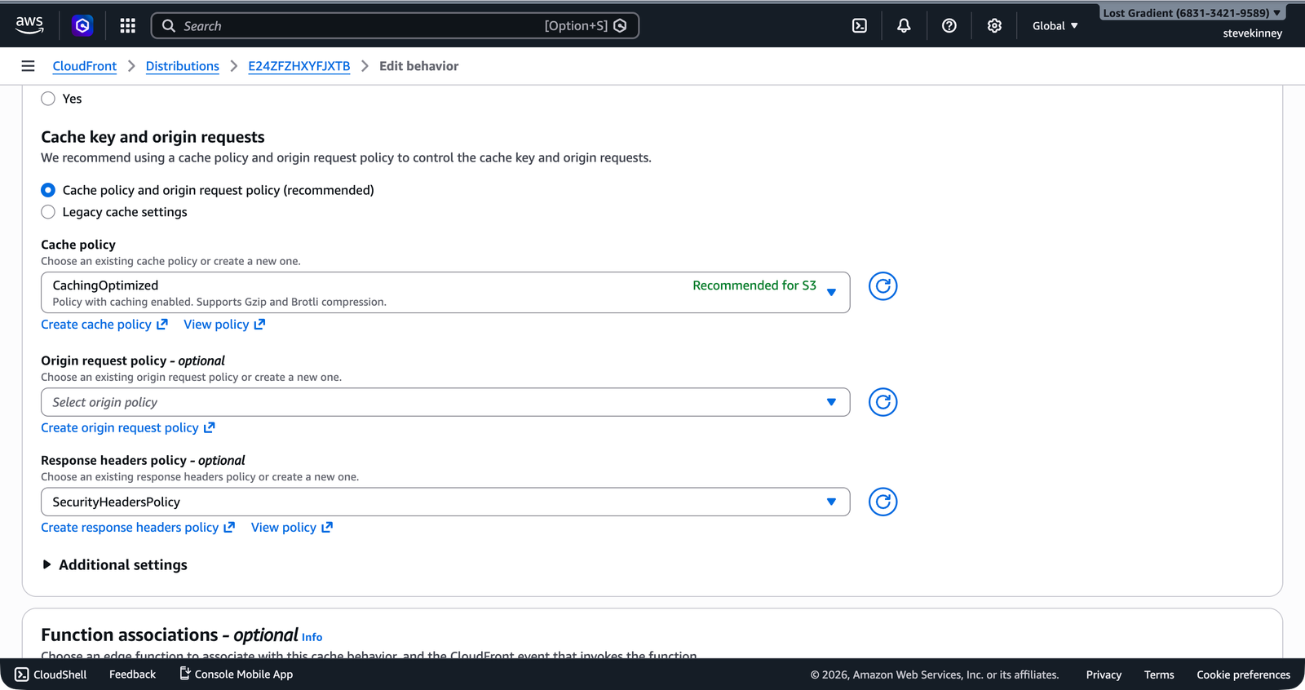Open Cookie preferences

(1243, 675)
